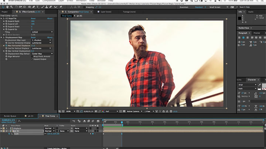This screenshot has width=266, height=149.
Task: Collapse the CC RepeTile effect group
Action: 1,18
